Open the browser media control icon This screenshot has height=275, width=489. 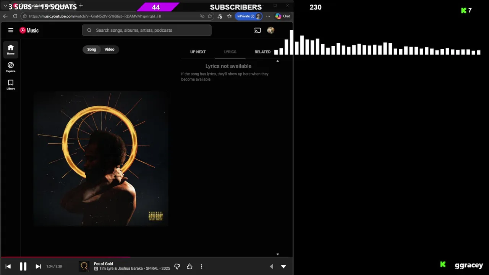(x=220, y=16)
